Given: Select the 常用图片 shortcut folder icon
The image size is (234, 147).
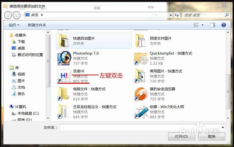Looking at the screenshot, I should [140, 76].
